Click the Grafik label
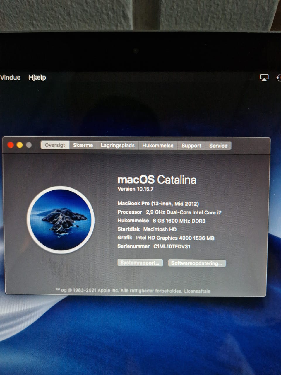Screen dimensions: 281x375 (125, 238)
